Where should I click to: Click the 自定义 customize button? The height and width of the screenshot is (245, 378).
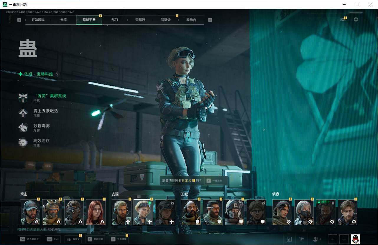click(73, 239)
